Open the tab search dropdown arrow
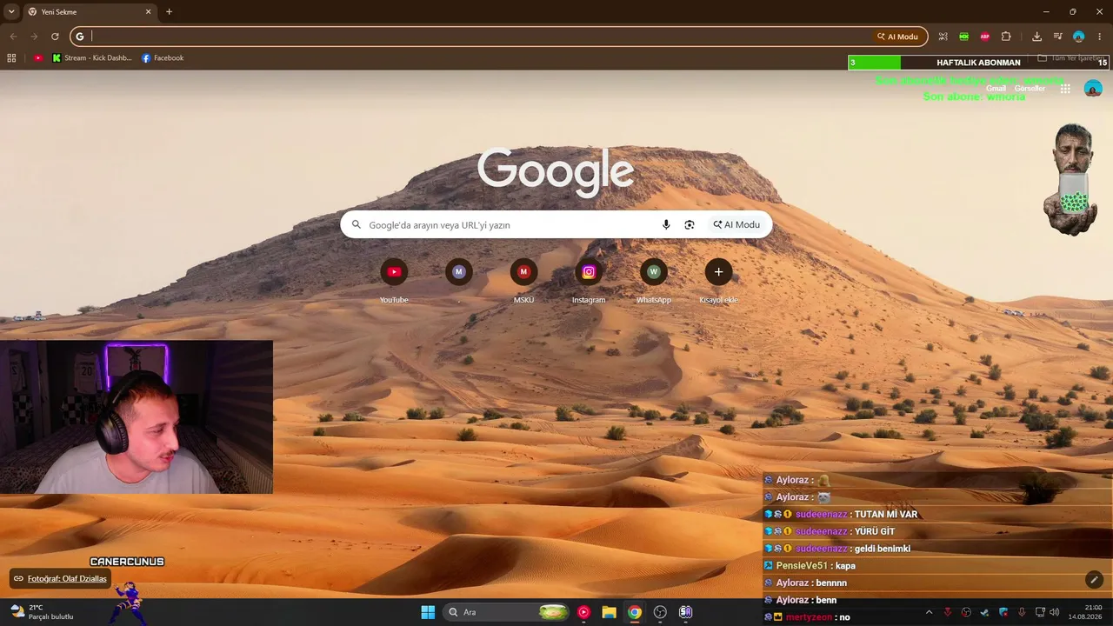The image size is (1113, 626). coord(11,12)
